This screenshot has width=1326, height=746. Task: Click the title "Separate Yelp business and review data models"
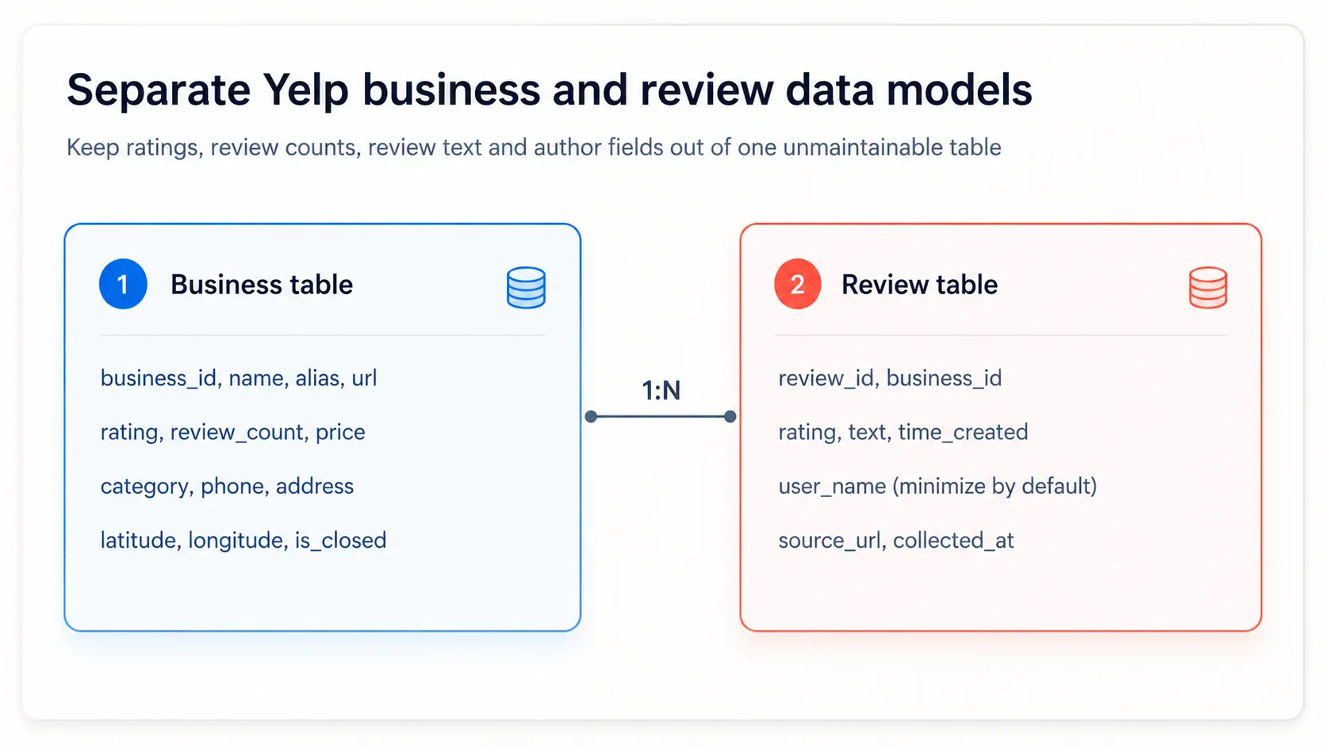(x=550, y=90)
